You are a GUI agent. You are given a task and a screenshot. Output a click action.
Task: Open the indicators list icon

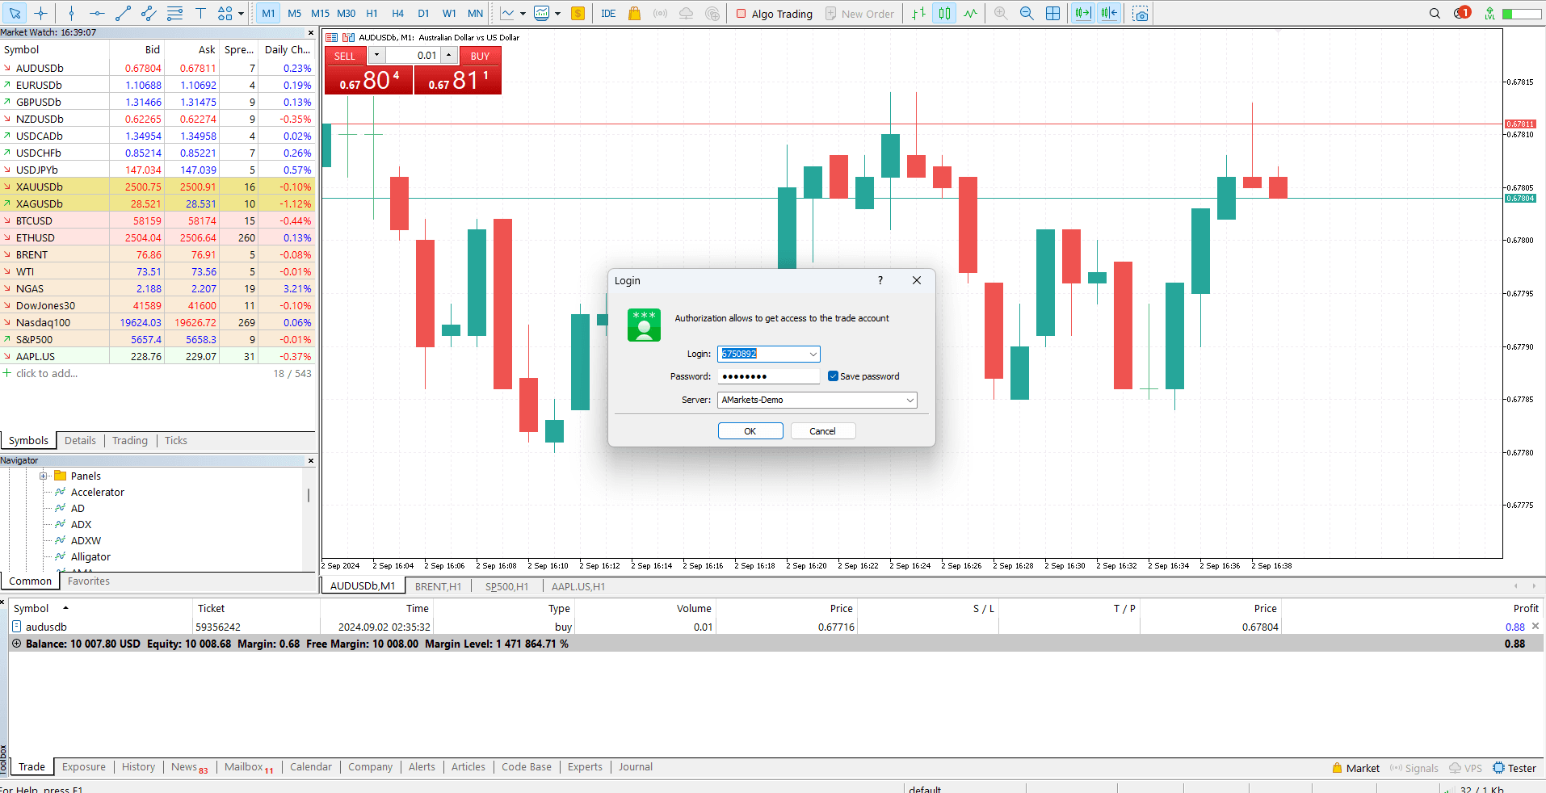click(542, 13)
